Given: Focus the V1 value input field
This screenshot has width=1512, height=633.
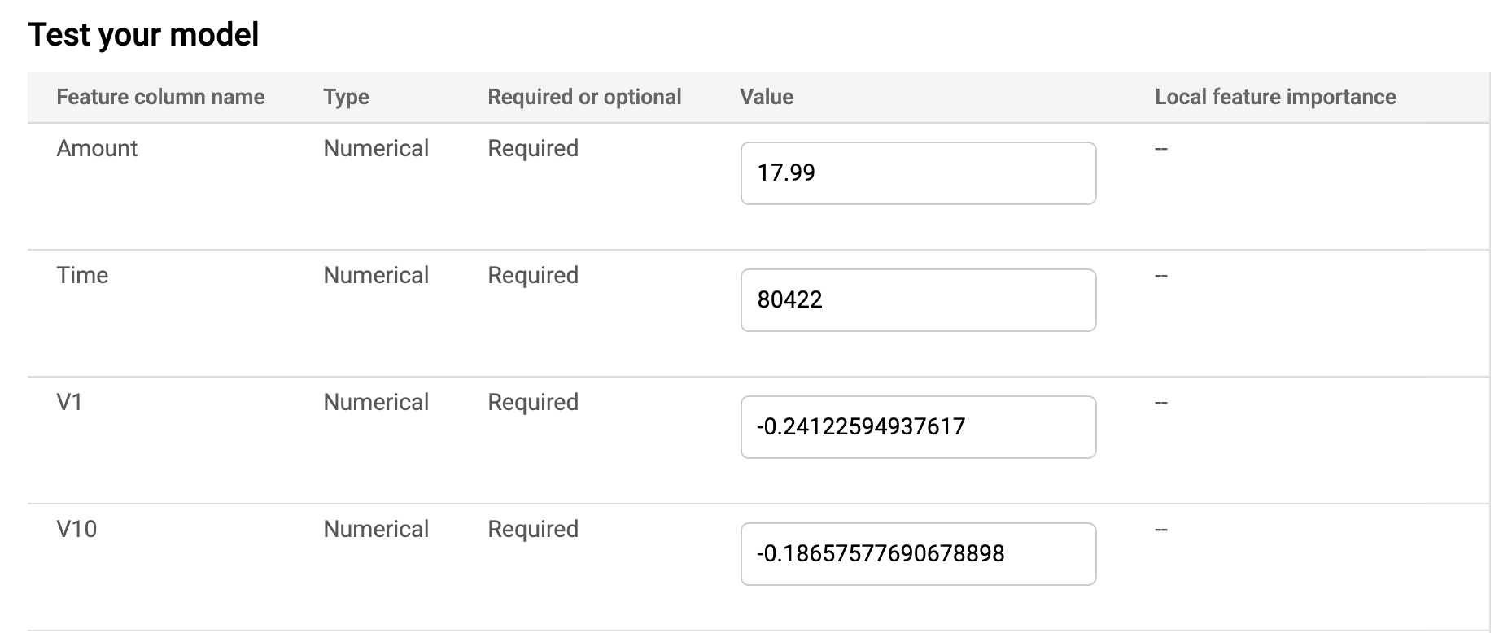Looking at the screenshot, I should tap(918, 427).
